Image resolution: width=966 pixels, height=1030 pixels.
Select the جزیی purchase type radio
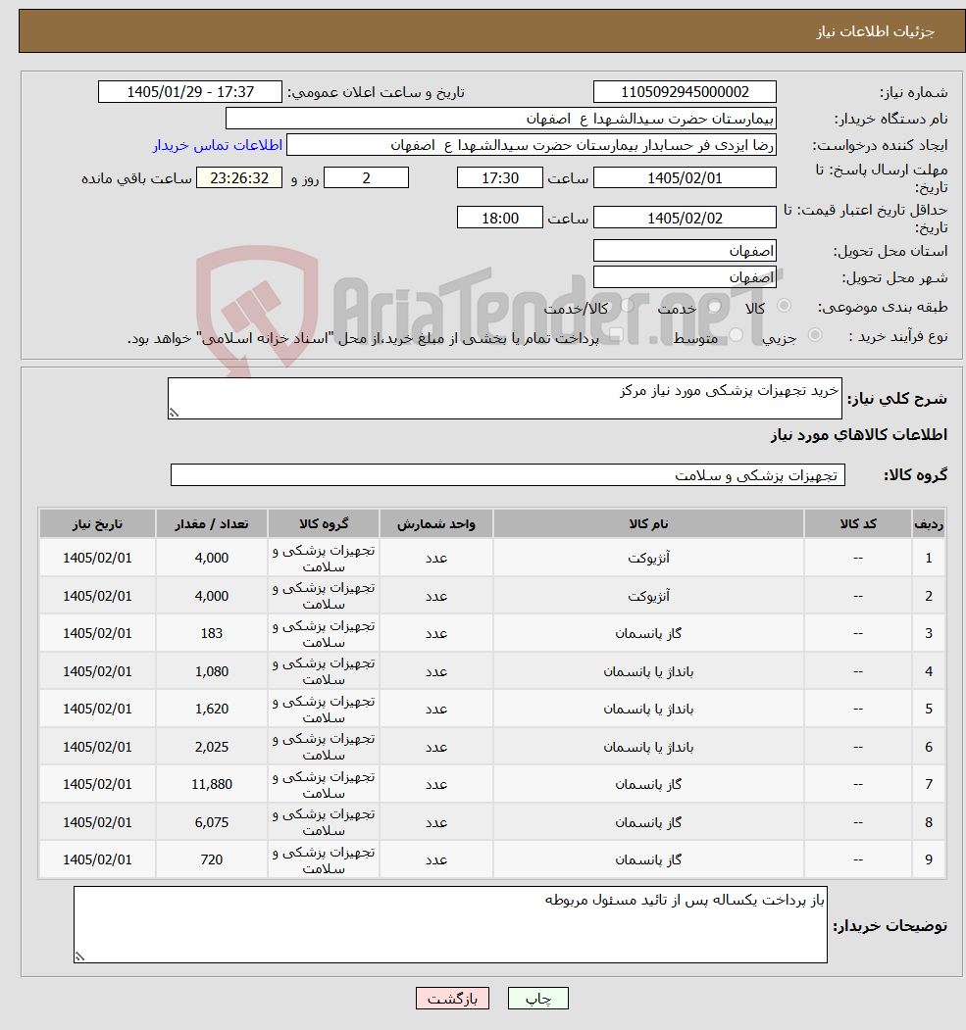[x=815, y=335]
